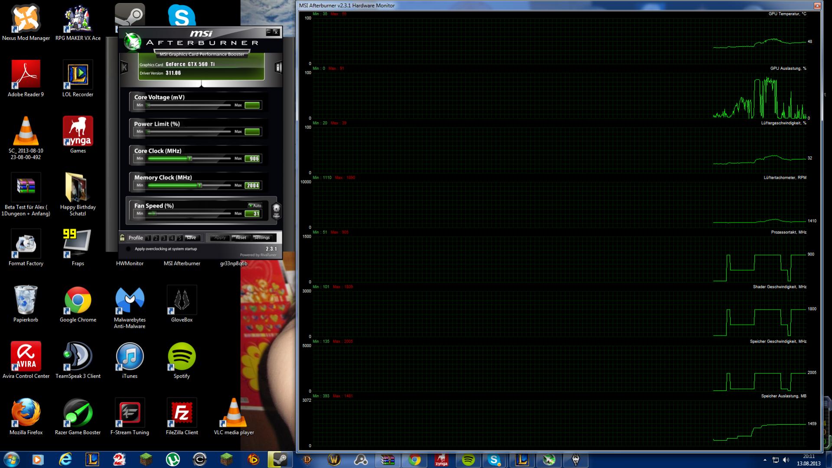This screenshot has height=468, width=832.
Task: Click the Internet Explorer taskbar icon
Action: tap(65, 460)
